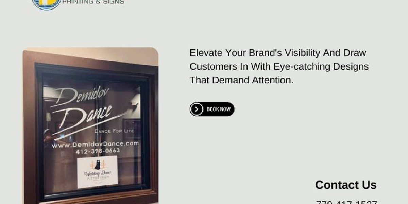Click the 412-398-0663 number in the photo
The height and width of the screenshot is (204, 408).
tap(98, 151)
